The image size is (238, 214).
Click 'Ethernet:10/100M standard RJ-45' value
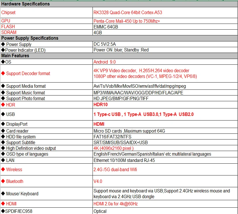[x=165, y=160]
